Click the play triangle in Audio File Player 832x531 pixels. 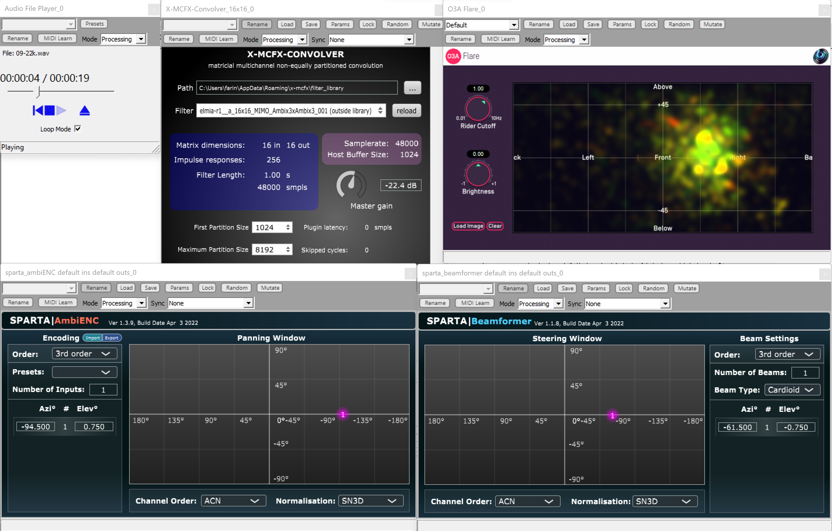[61, 111]
